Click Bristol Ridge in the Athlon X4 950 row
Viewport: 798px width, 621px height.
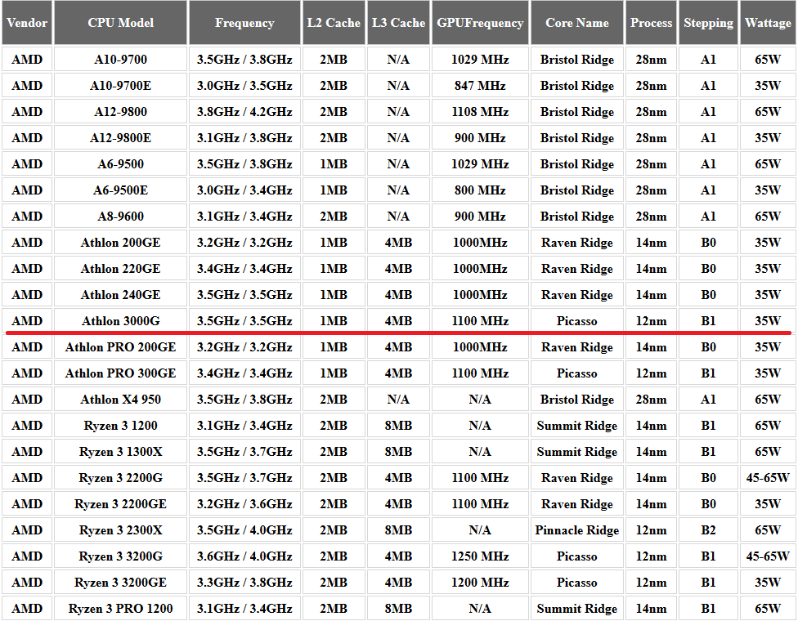click(x=577, y=400)
